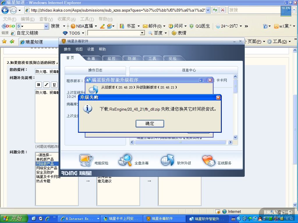298x223 pixels.
Task: Select the 首页 tab
Action: 70,58
